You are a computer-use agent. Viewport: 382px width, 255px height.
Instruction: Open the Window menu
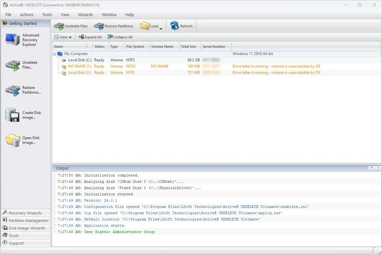click(109, 14)
